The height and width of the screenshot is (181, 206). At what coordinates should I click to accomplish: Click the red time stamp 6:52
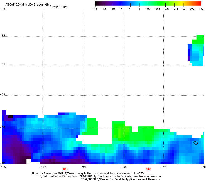point(65,169)
